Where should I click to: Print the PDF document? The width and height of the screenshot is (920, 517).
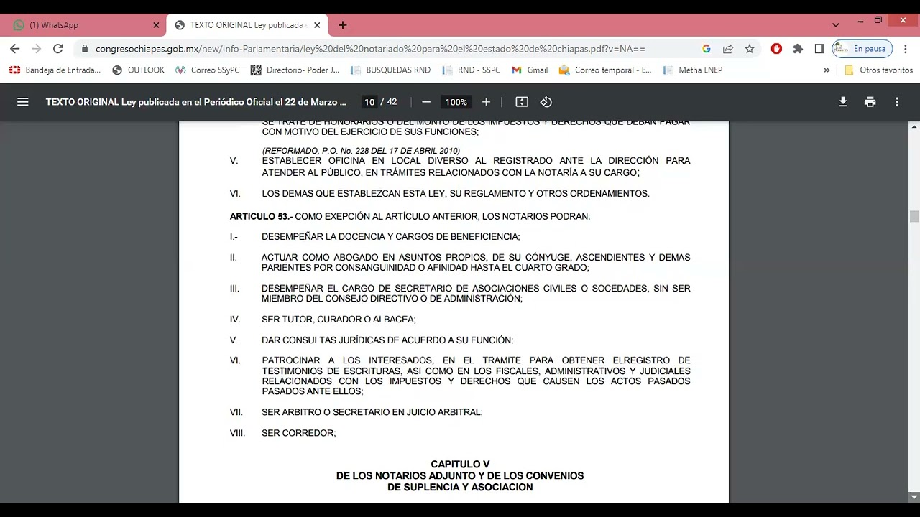click(870, 102)
